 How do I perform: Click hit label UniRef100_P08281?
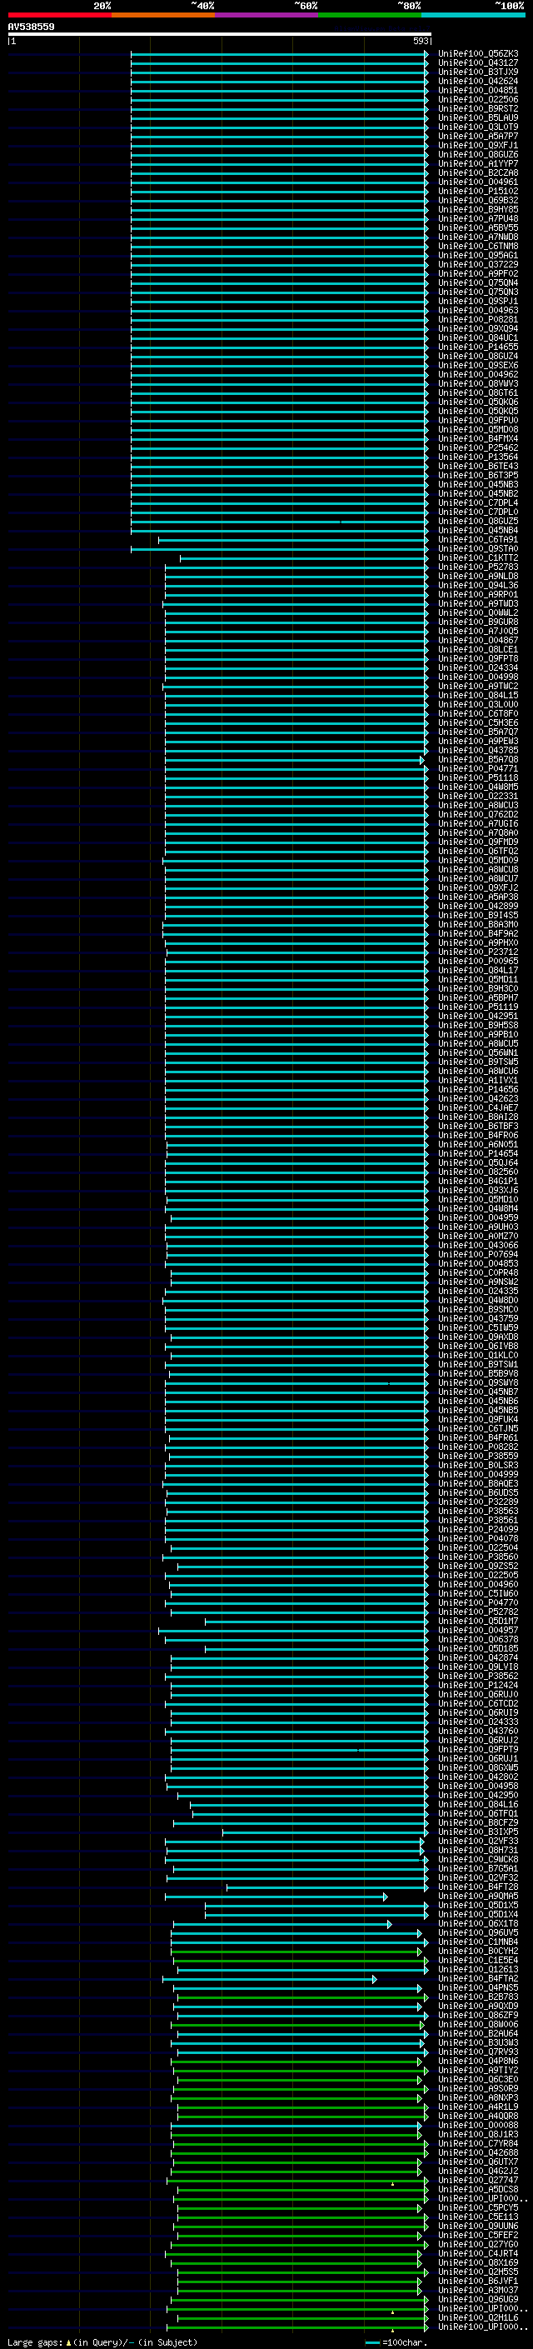(x=478, y=320)
